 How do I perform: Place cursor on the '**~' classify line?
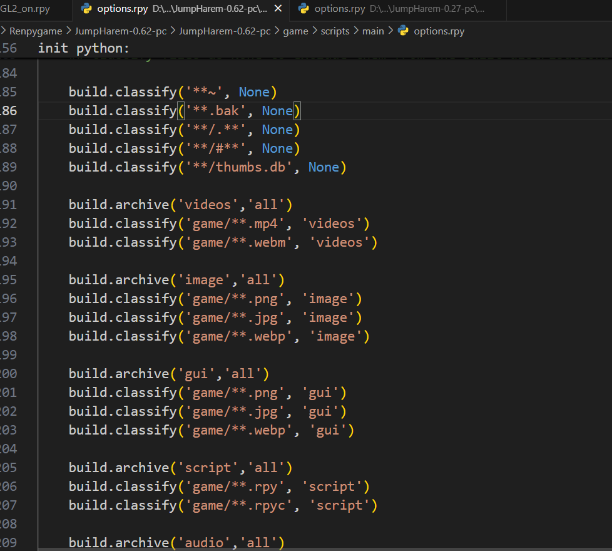pyautogui.click(x=173, y=92)
